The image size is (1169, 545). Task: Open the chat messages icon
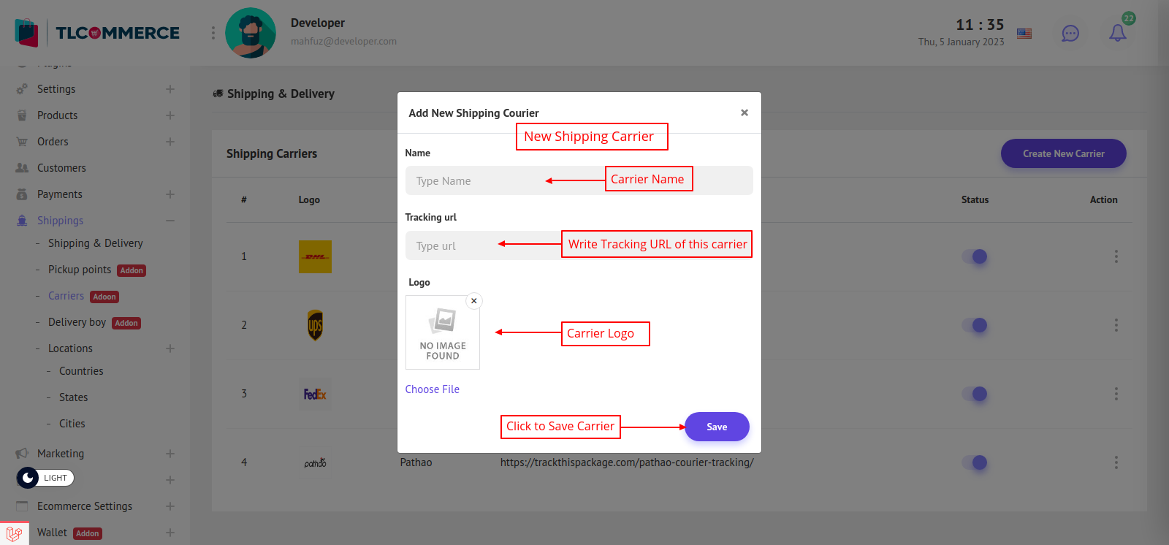point(1070,34)
